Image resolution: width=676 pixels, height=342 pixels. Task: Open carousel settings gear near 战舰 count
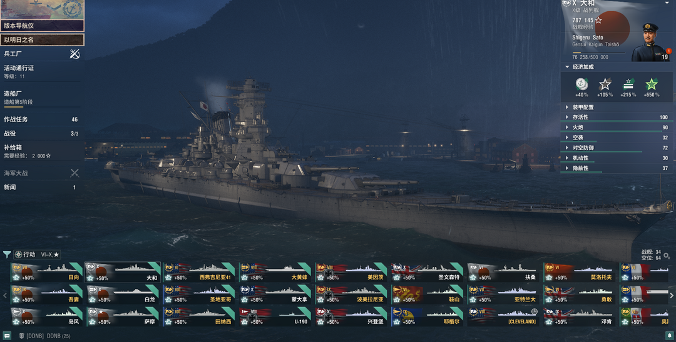coord(667,256)
